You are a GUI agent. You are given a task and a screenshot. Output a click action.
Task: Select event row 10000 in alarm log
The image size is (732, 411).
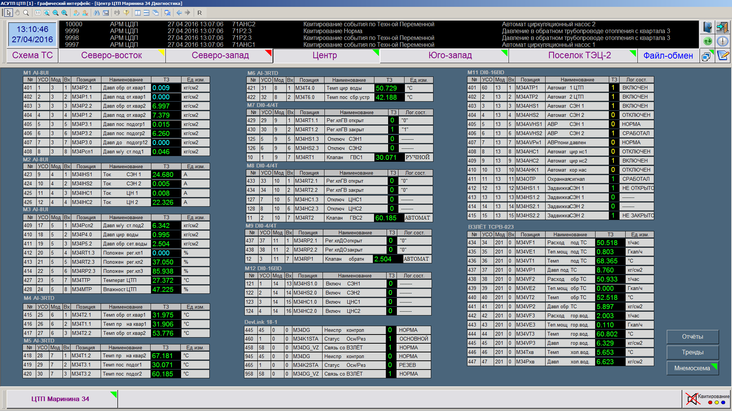(x=379, y=24)
